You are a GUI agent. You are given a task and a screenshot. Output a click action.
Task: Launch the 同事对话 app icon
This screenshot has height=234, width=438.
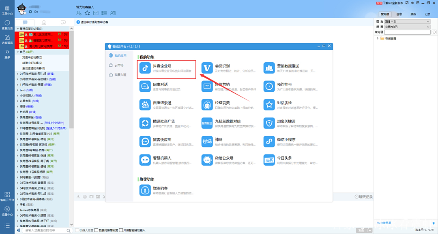click(145, 86)
